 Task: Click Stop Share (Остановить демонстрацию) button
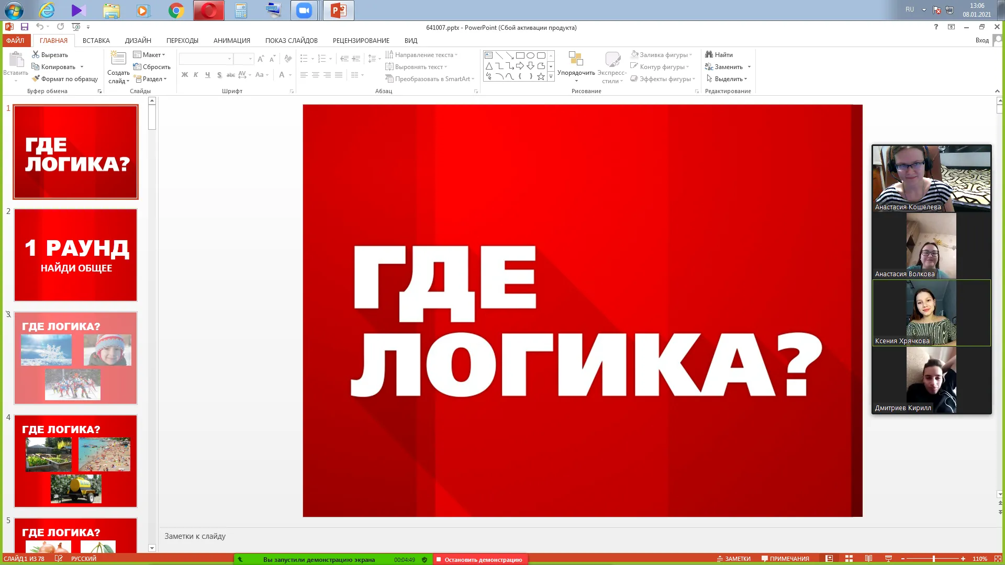click(x=479, y=559)
